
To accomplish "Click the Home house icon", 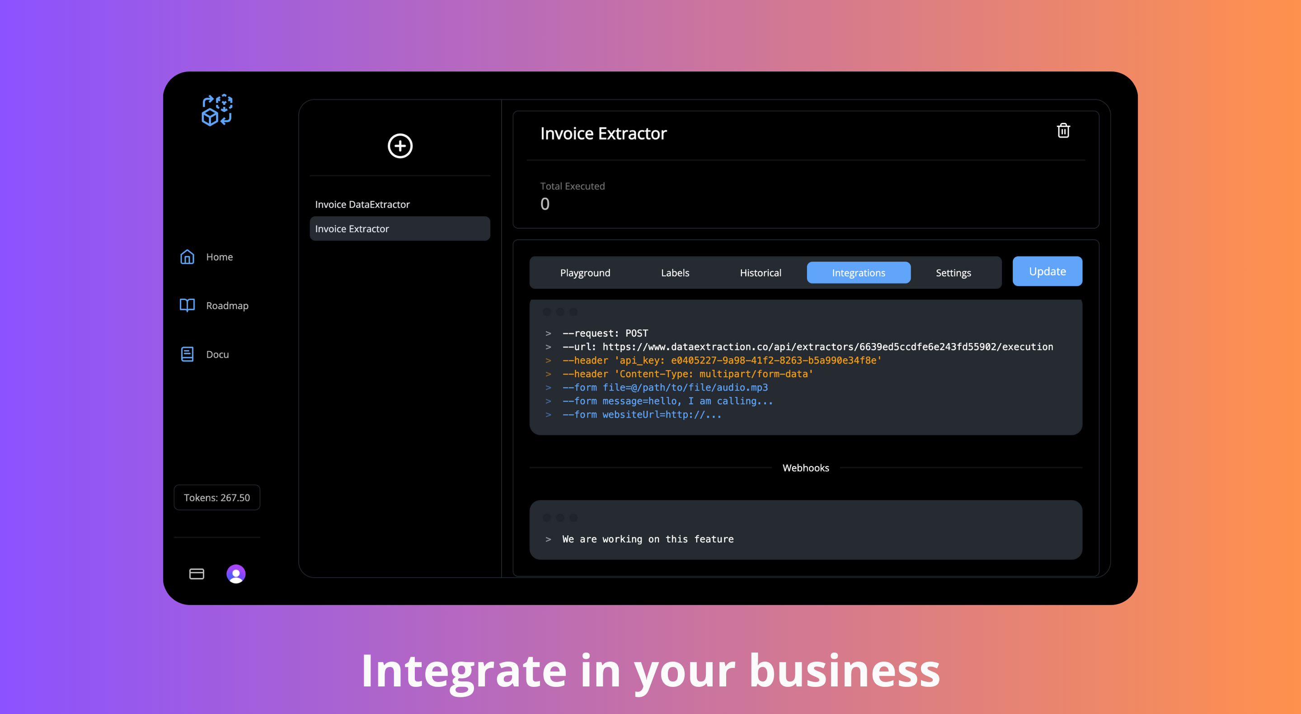I will [x=188, y=257].
